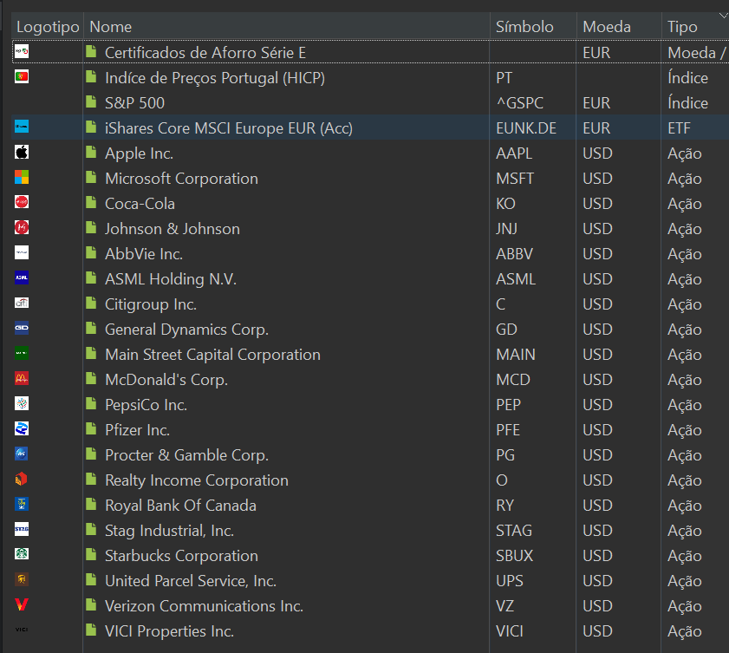Click the ^GSPC symbol cell

click(x=520, y=103)
